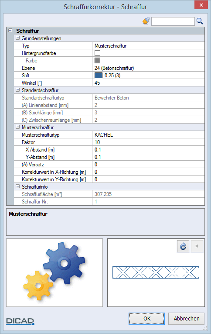Viewport: 211px width, 334px height.
Task: Click the Winkel value field 45
Action: 149,83
